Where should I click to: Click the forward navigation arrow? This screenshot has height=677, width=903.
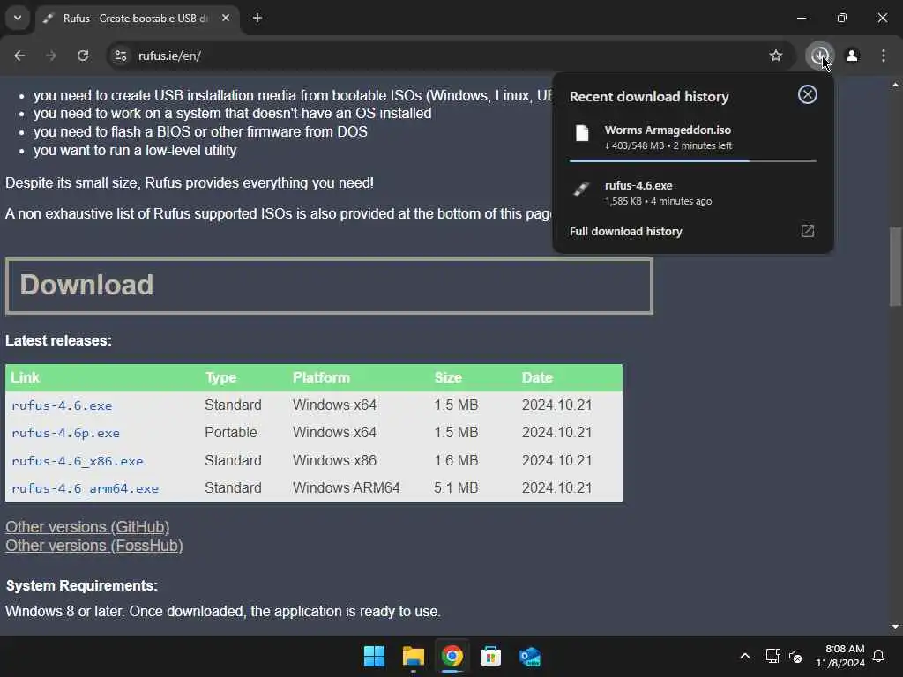(51, 56)
